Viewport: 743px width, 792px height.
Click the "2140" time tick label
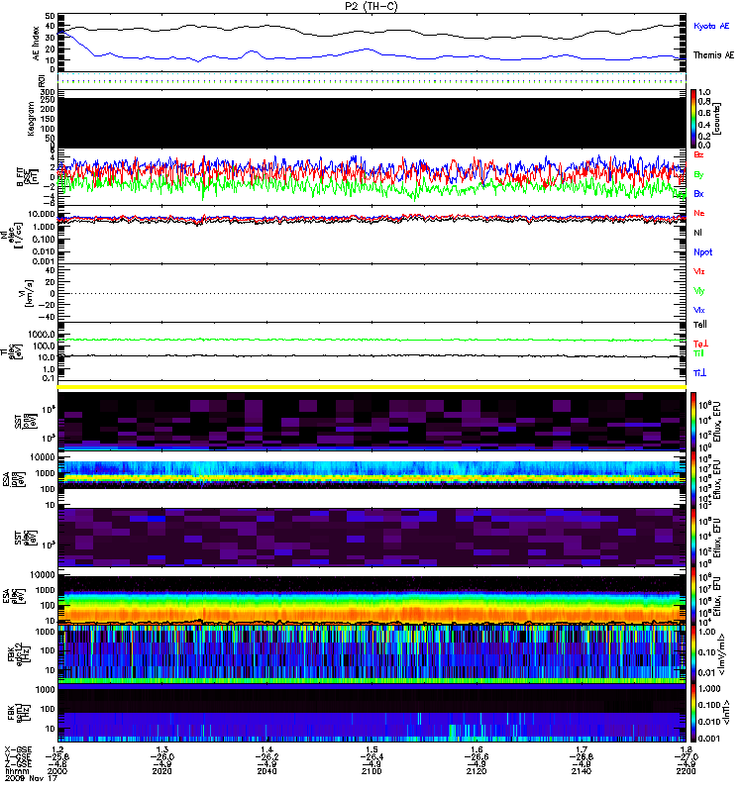(582, 771)
